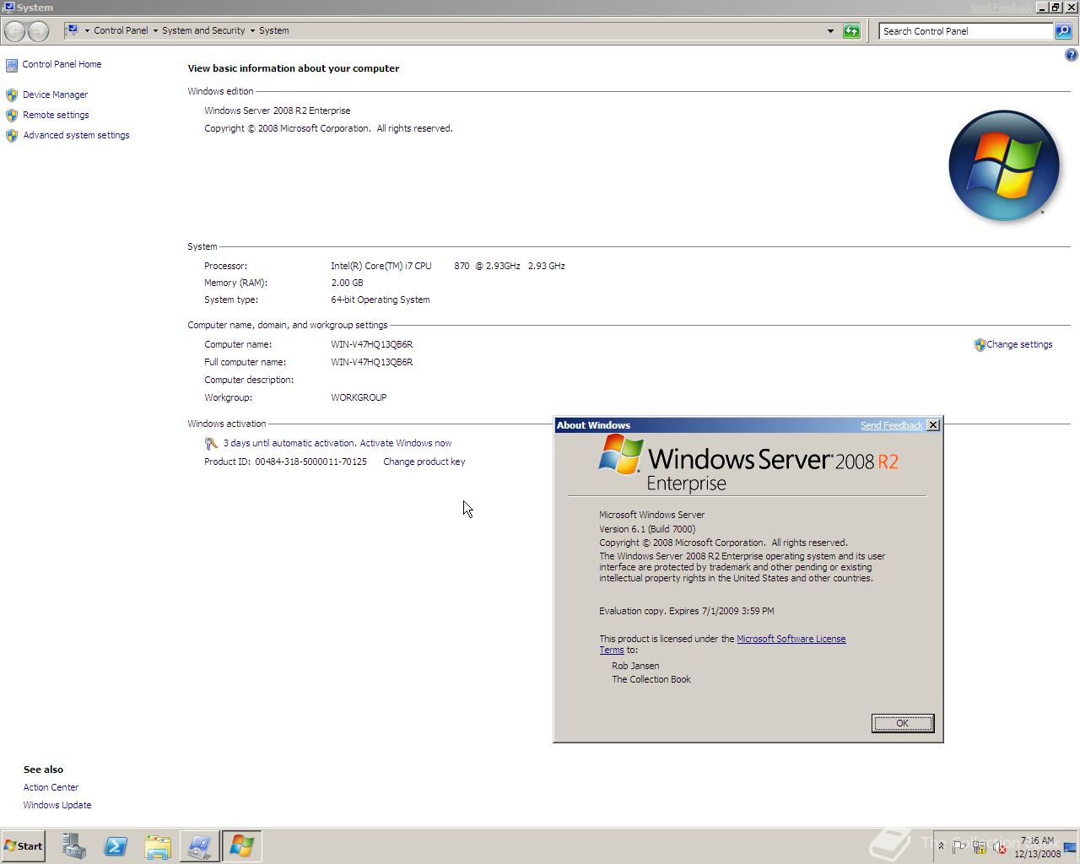Open Control Panel Home
The height and width of the screenshot is (864, 1080).
pyautogui.click(x=62, y=64)
